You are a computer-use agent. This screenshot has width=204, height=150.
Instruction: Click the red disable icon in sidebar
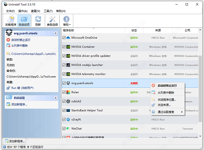pyautogui.click(x=8, y=40)
